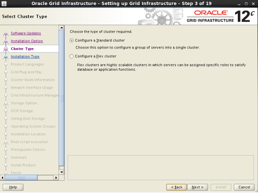Click the OCR Storage step node icon

click(x=6, y=111)
